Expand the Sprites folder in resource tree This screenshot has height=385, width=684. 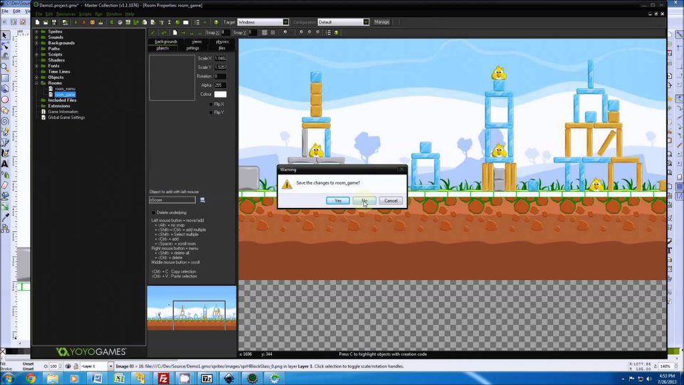37,31
